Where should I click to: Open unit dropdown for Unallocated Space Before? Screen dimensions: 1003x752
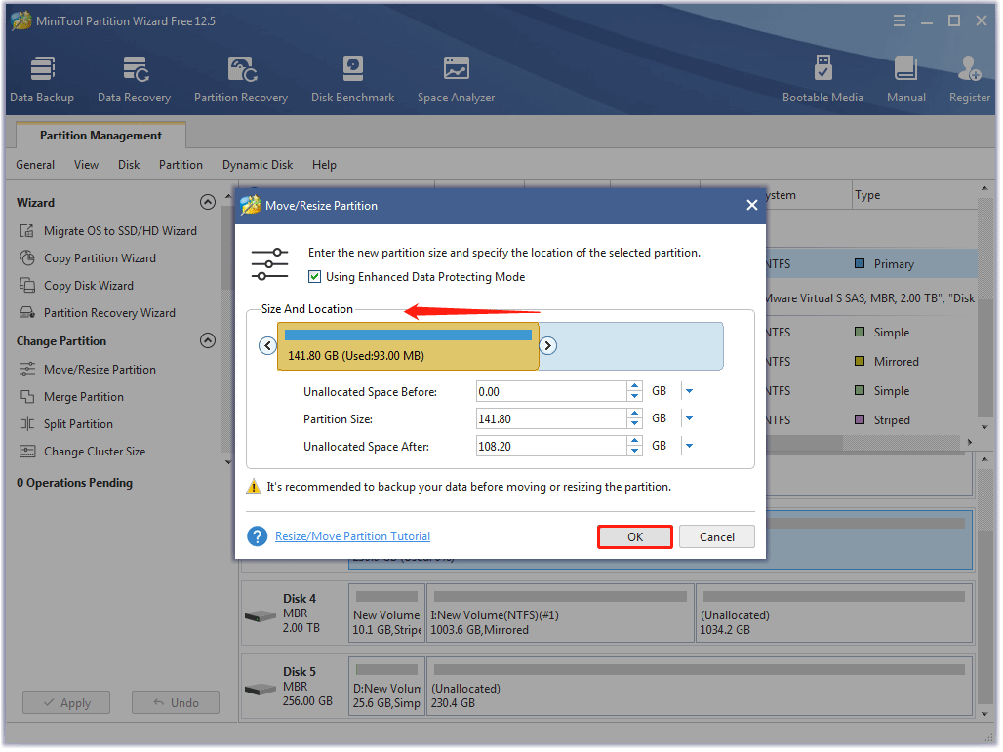pos(689,391)
